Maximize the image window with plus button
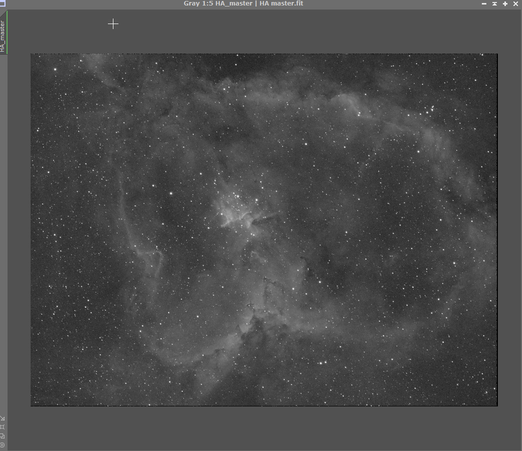This screenshot has height=451, width=522. [505, 4]
